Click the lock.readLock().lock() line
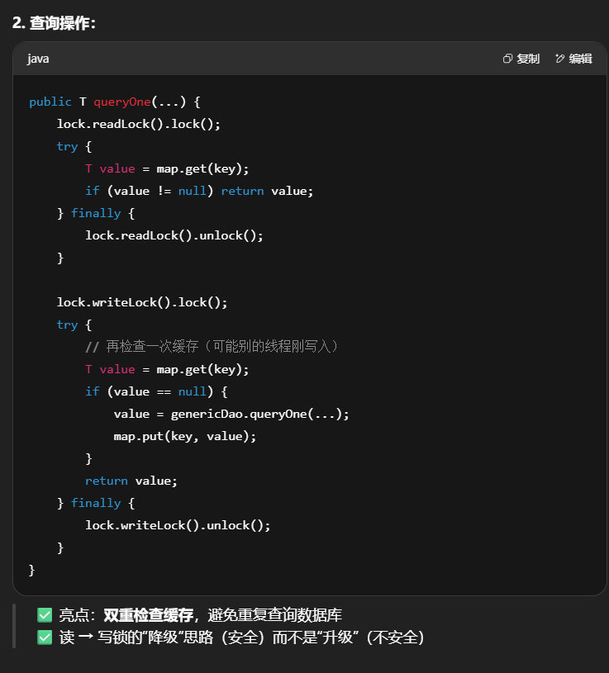Screen dimensions: 609x673 coord(139,124)
